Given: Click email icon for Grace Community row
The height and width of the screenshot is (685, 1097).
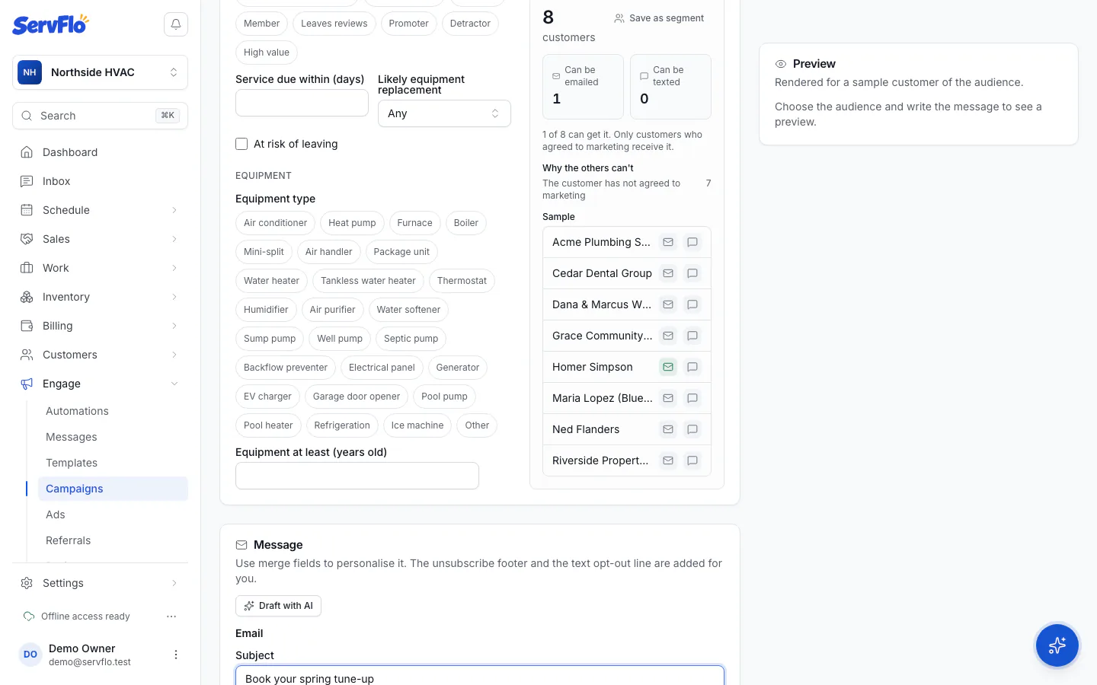Looking at the screenshot, I should 668,336.
